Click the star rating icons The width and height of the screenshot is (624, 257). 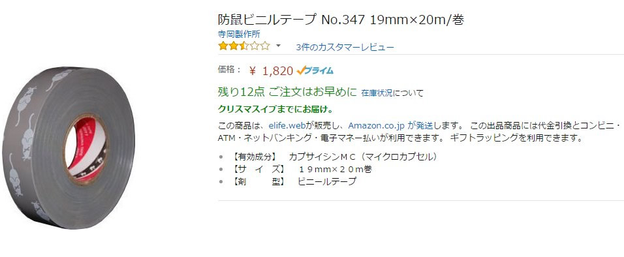tap(244, 46)
